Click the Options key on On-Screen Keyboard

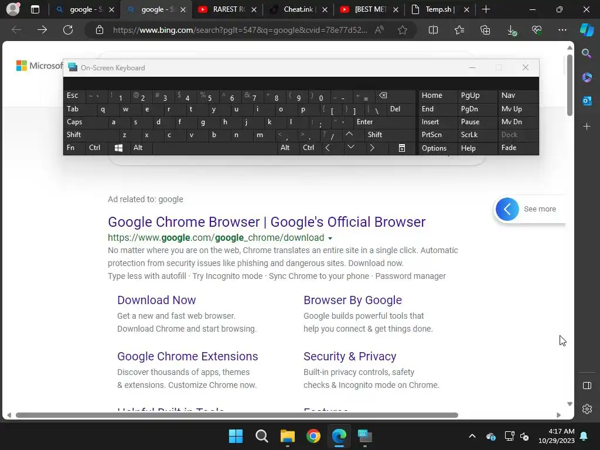(x=438, y=148)
